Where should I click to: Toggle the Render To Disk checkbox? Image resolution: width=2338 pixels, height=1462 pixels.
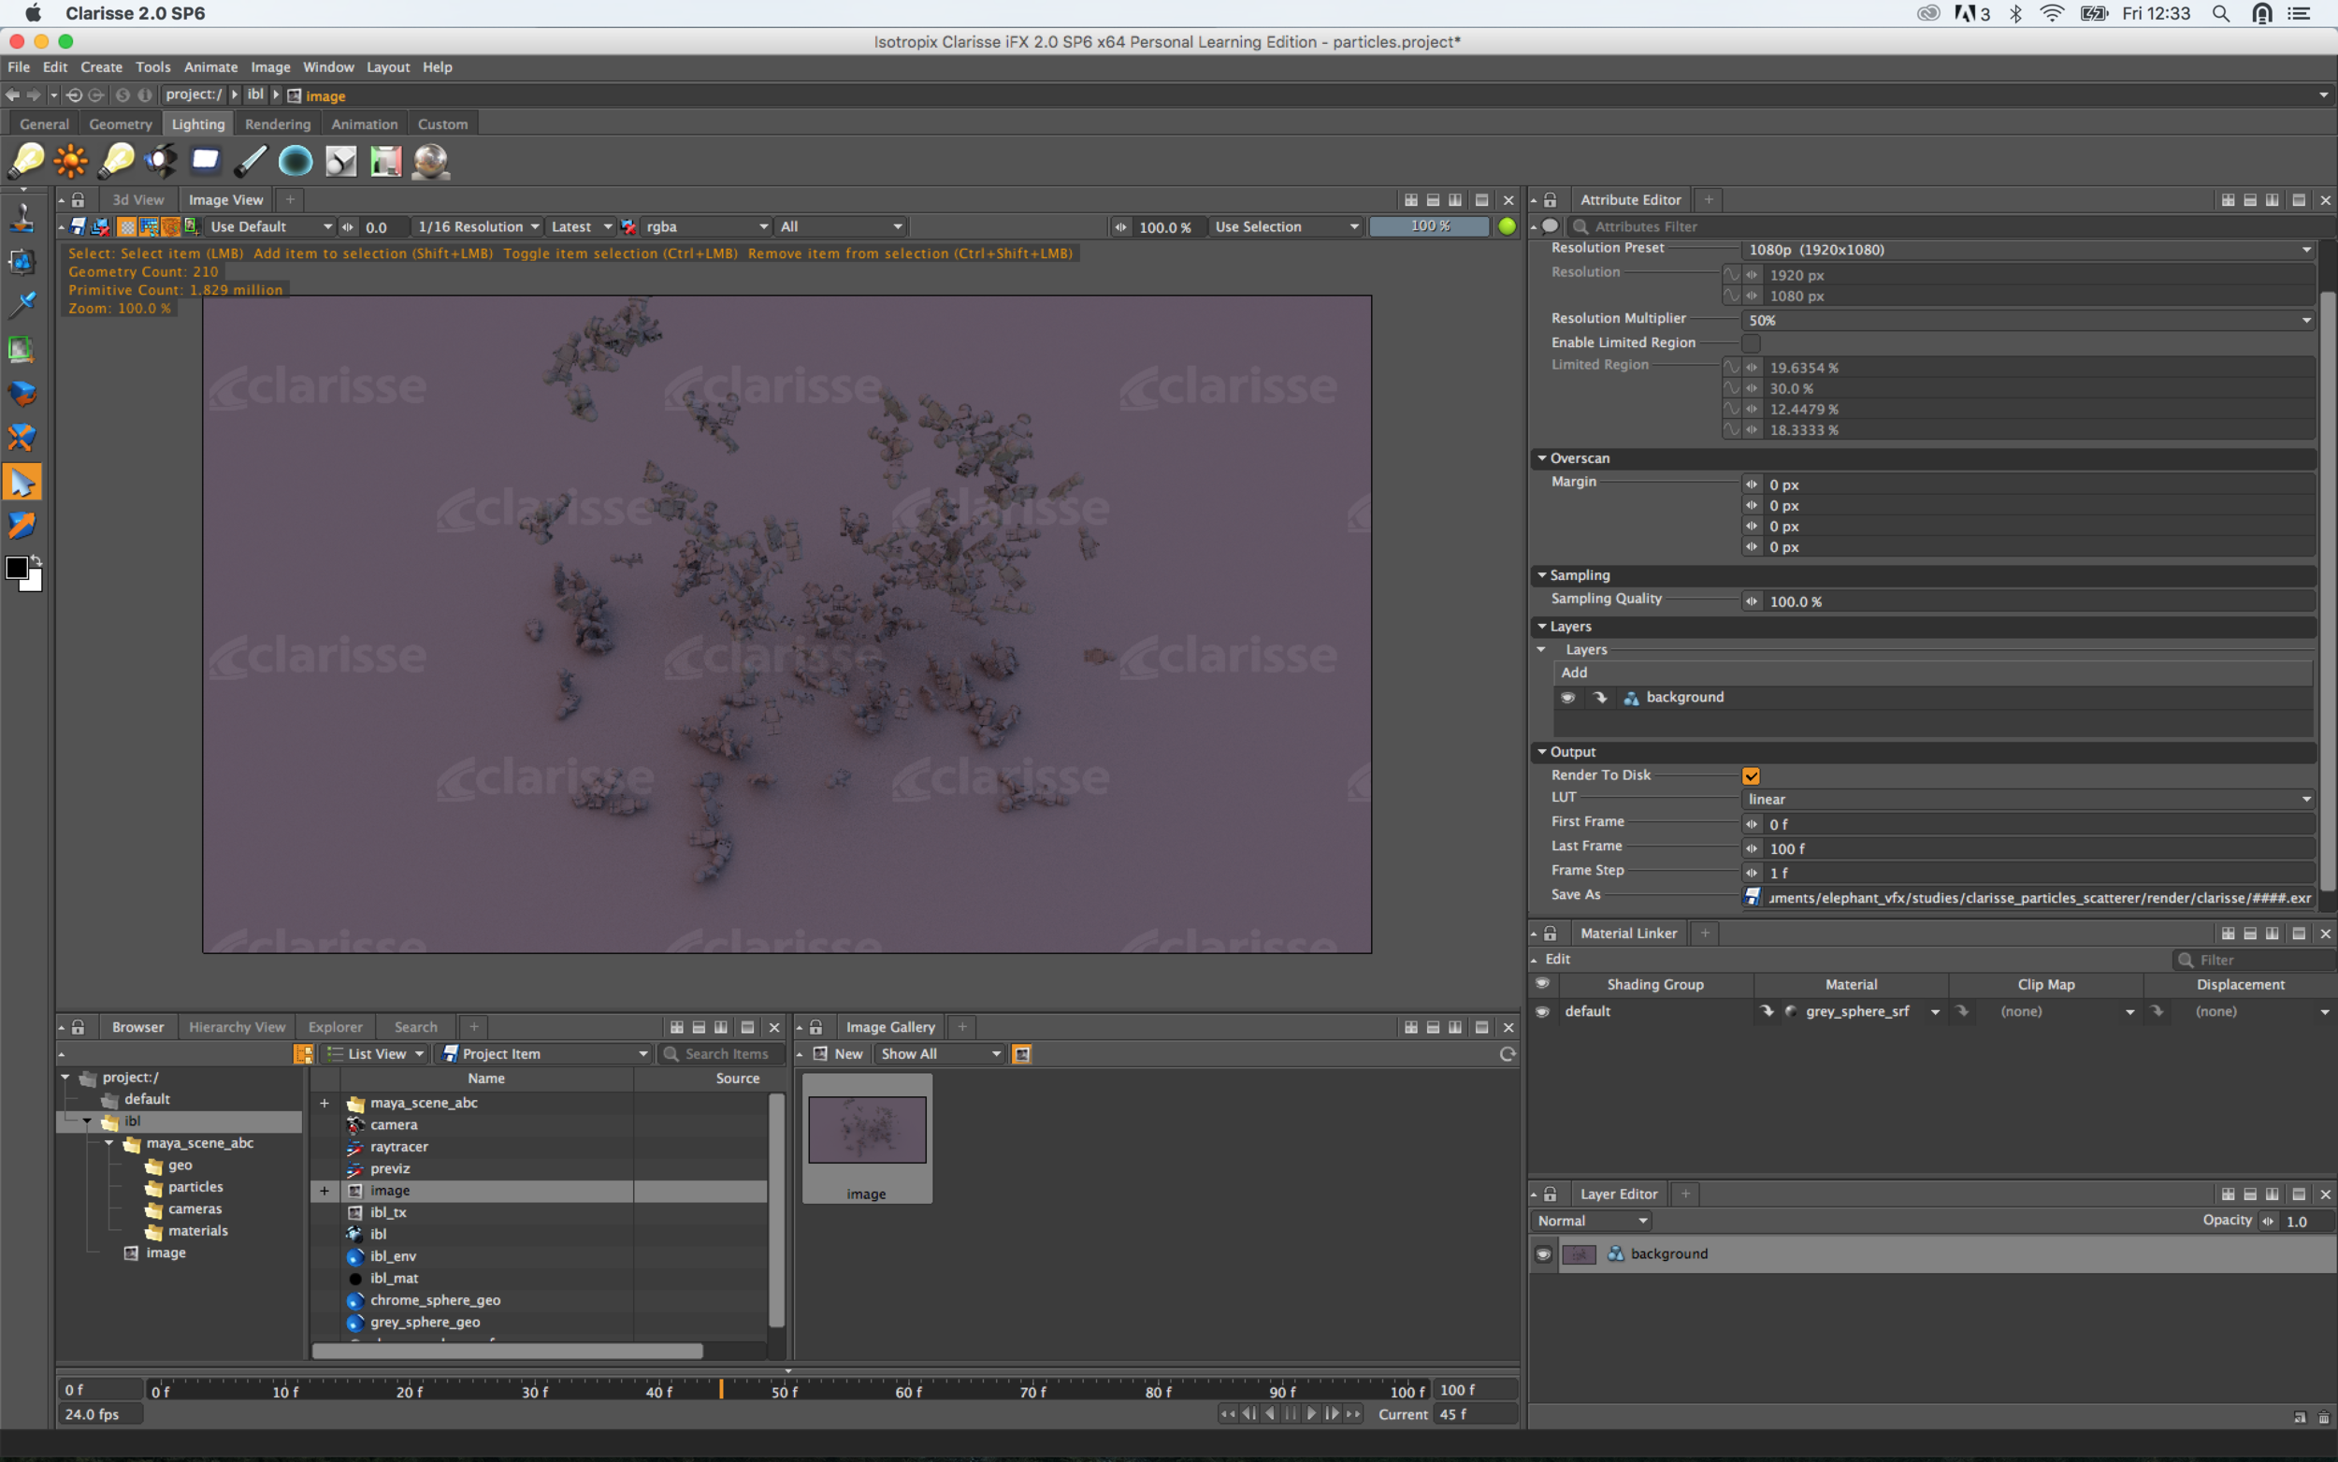(x=1751, y=775)
